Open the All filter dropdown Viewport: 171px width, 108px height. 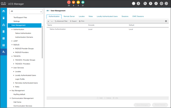click(26, 12)
